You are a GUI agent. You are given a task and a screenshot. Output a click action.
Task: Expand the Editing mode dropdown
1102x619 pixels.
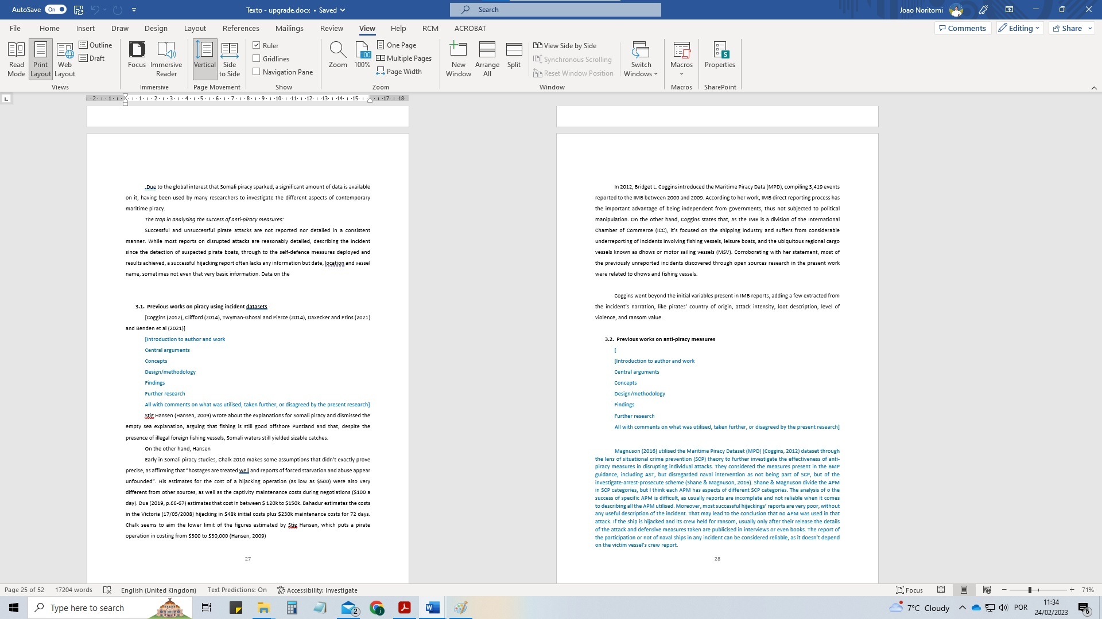(1019, 28)
